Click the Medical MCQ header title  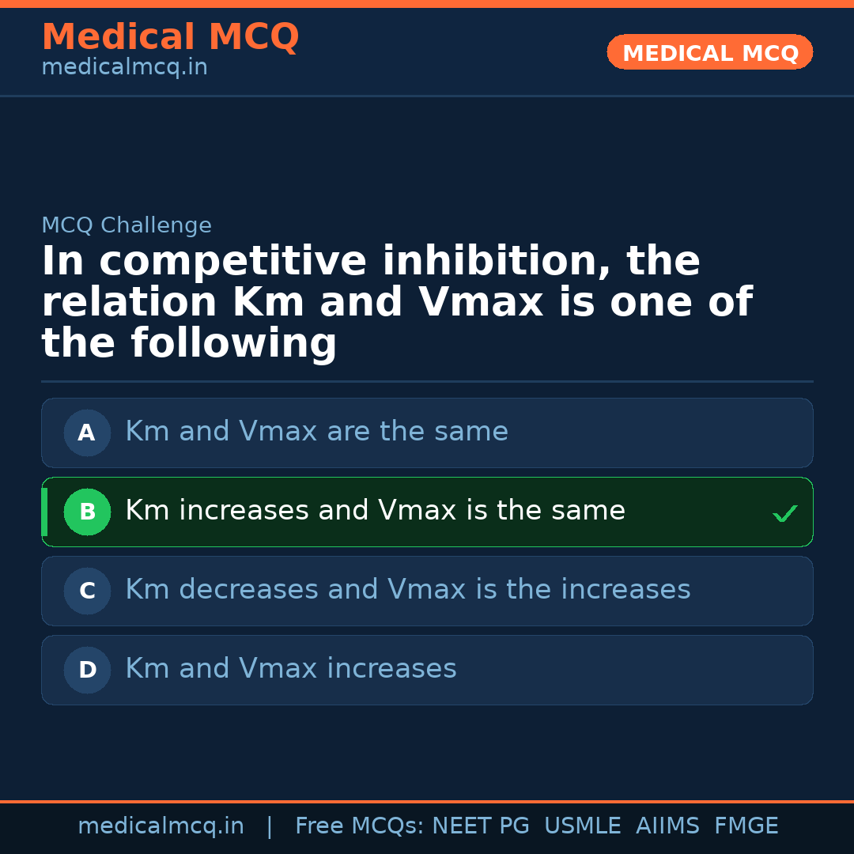(170, 37)
